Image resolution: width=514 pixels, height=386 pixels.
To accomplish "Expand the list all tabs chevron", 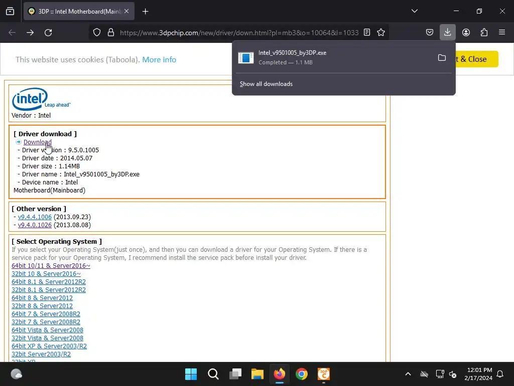I will [x=414, y=11].
